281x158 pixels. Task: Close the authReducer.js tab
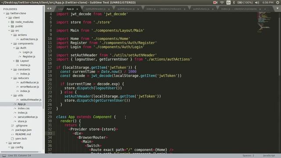[x=138, y=9]
